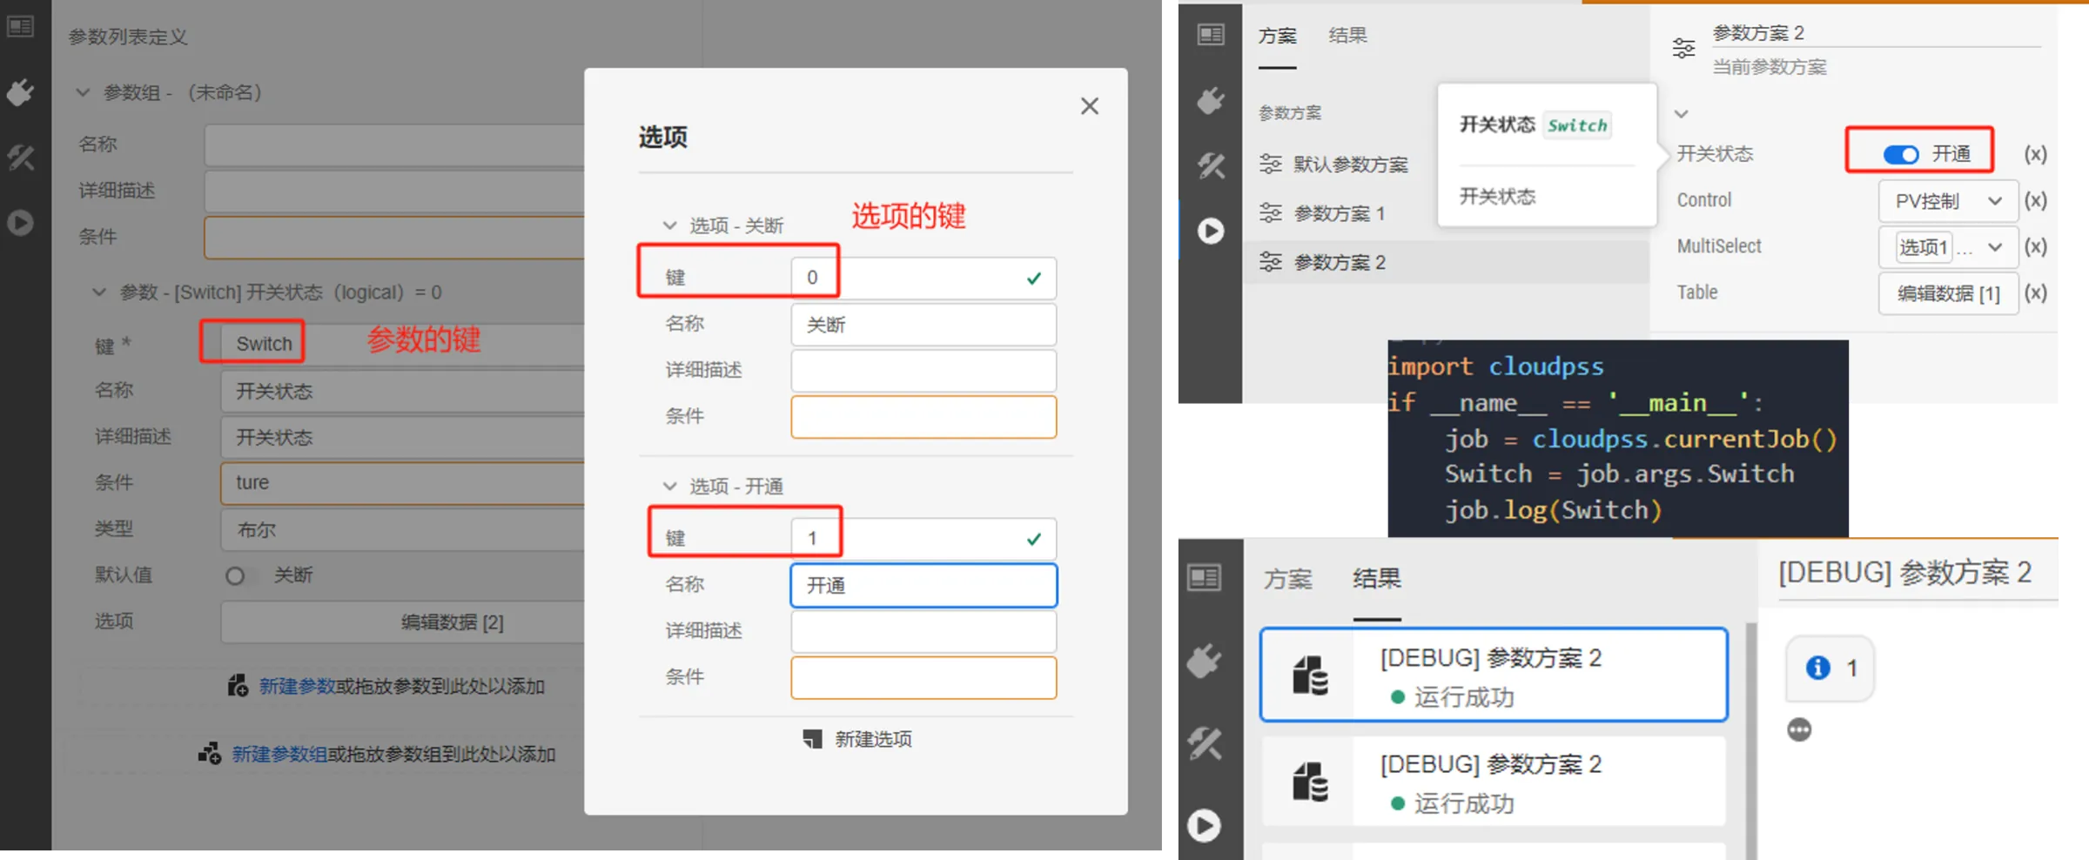Click the info icon beside log output 1
Viewport: 2089px width, 860px height.
pyautogui.click(x=1817, y=668)
